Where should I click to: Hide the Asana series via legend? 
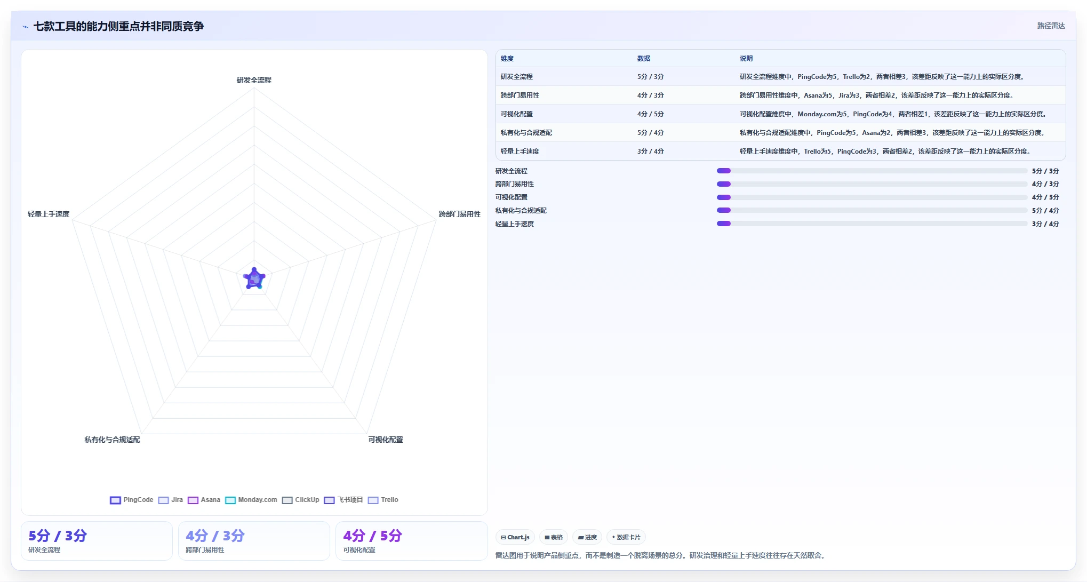pos(204,500)
